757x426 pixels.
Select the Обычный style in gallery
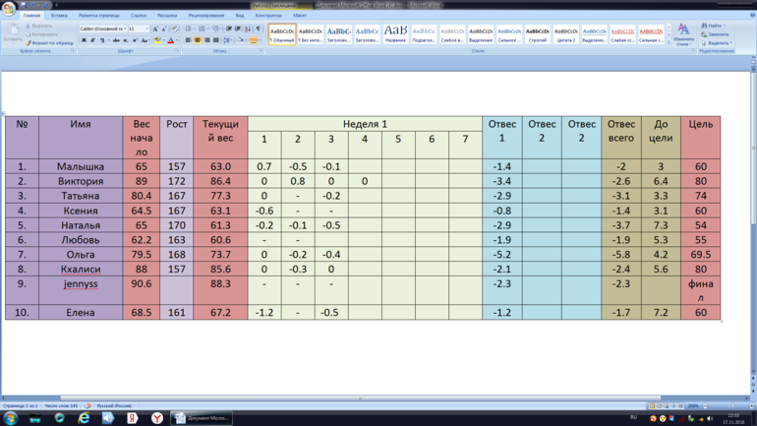tap(282, 34)
